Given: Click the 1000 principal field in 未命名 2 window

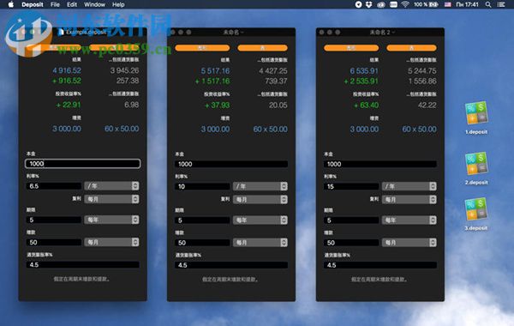Looking at the screenshot, I should coord(380,164).
